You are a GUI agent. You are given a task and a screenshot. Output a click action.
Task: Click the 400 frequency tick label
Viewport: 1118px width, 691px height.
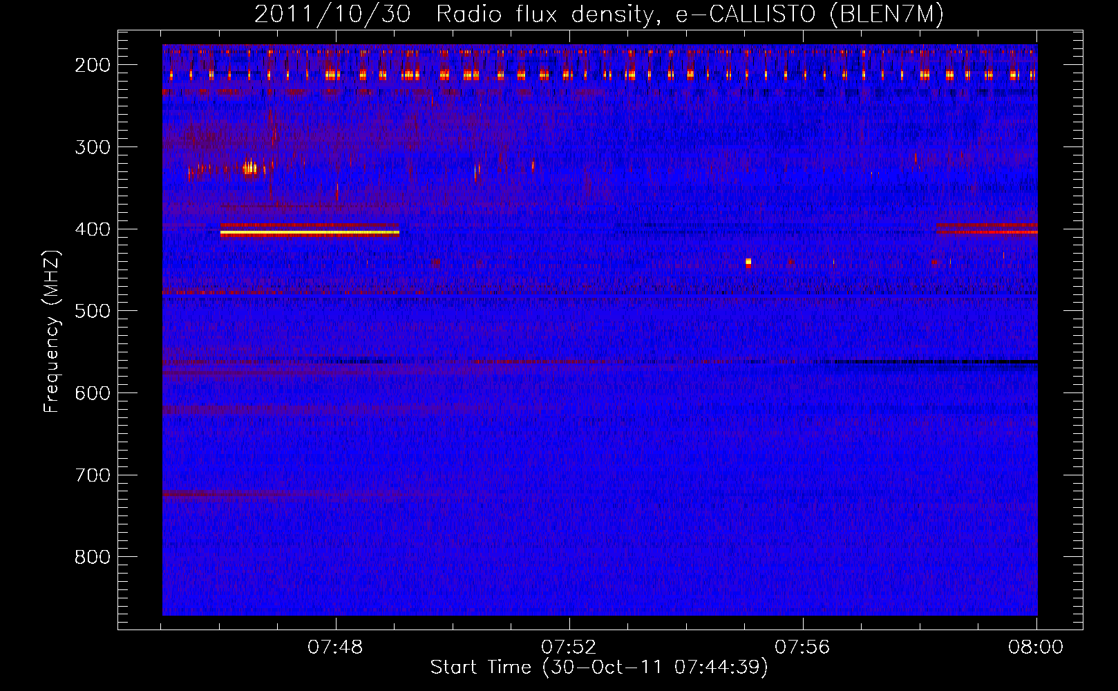coord(93,229)
